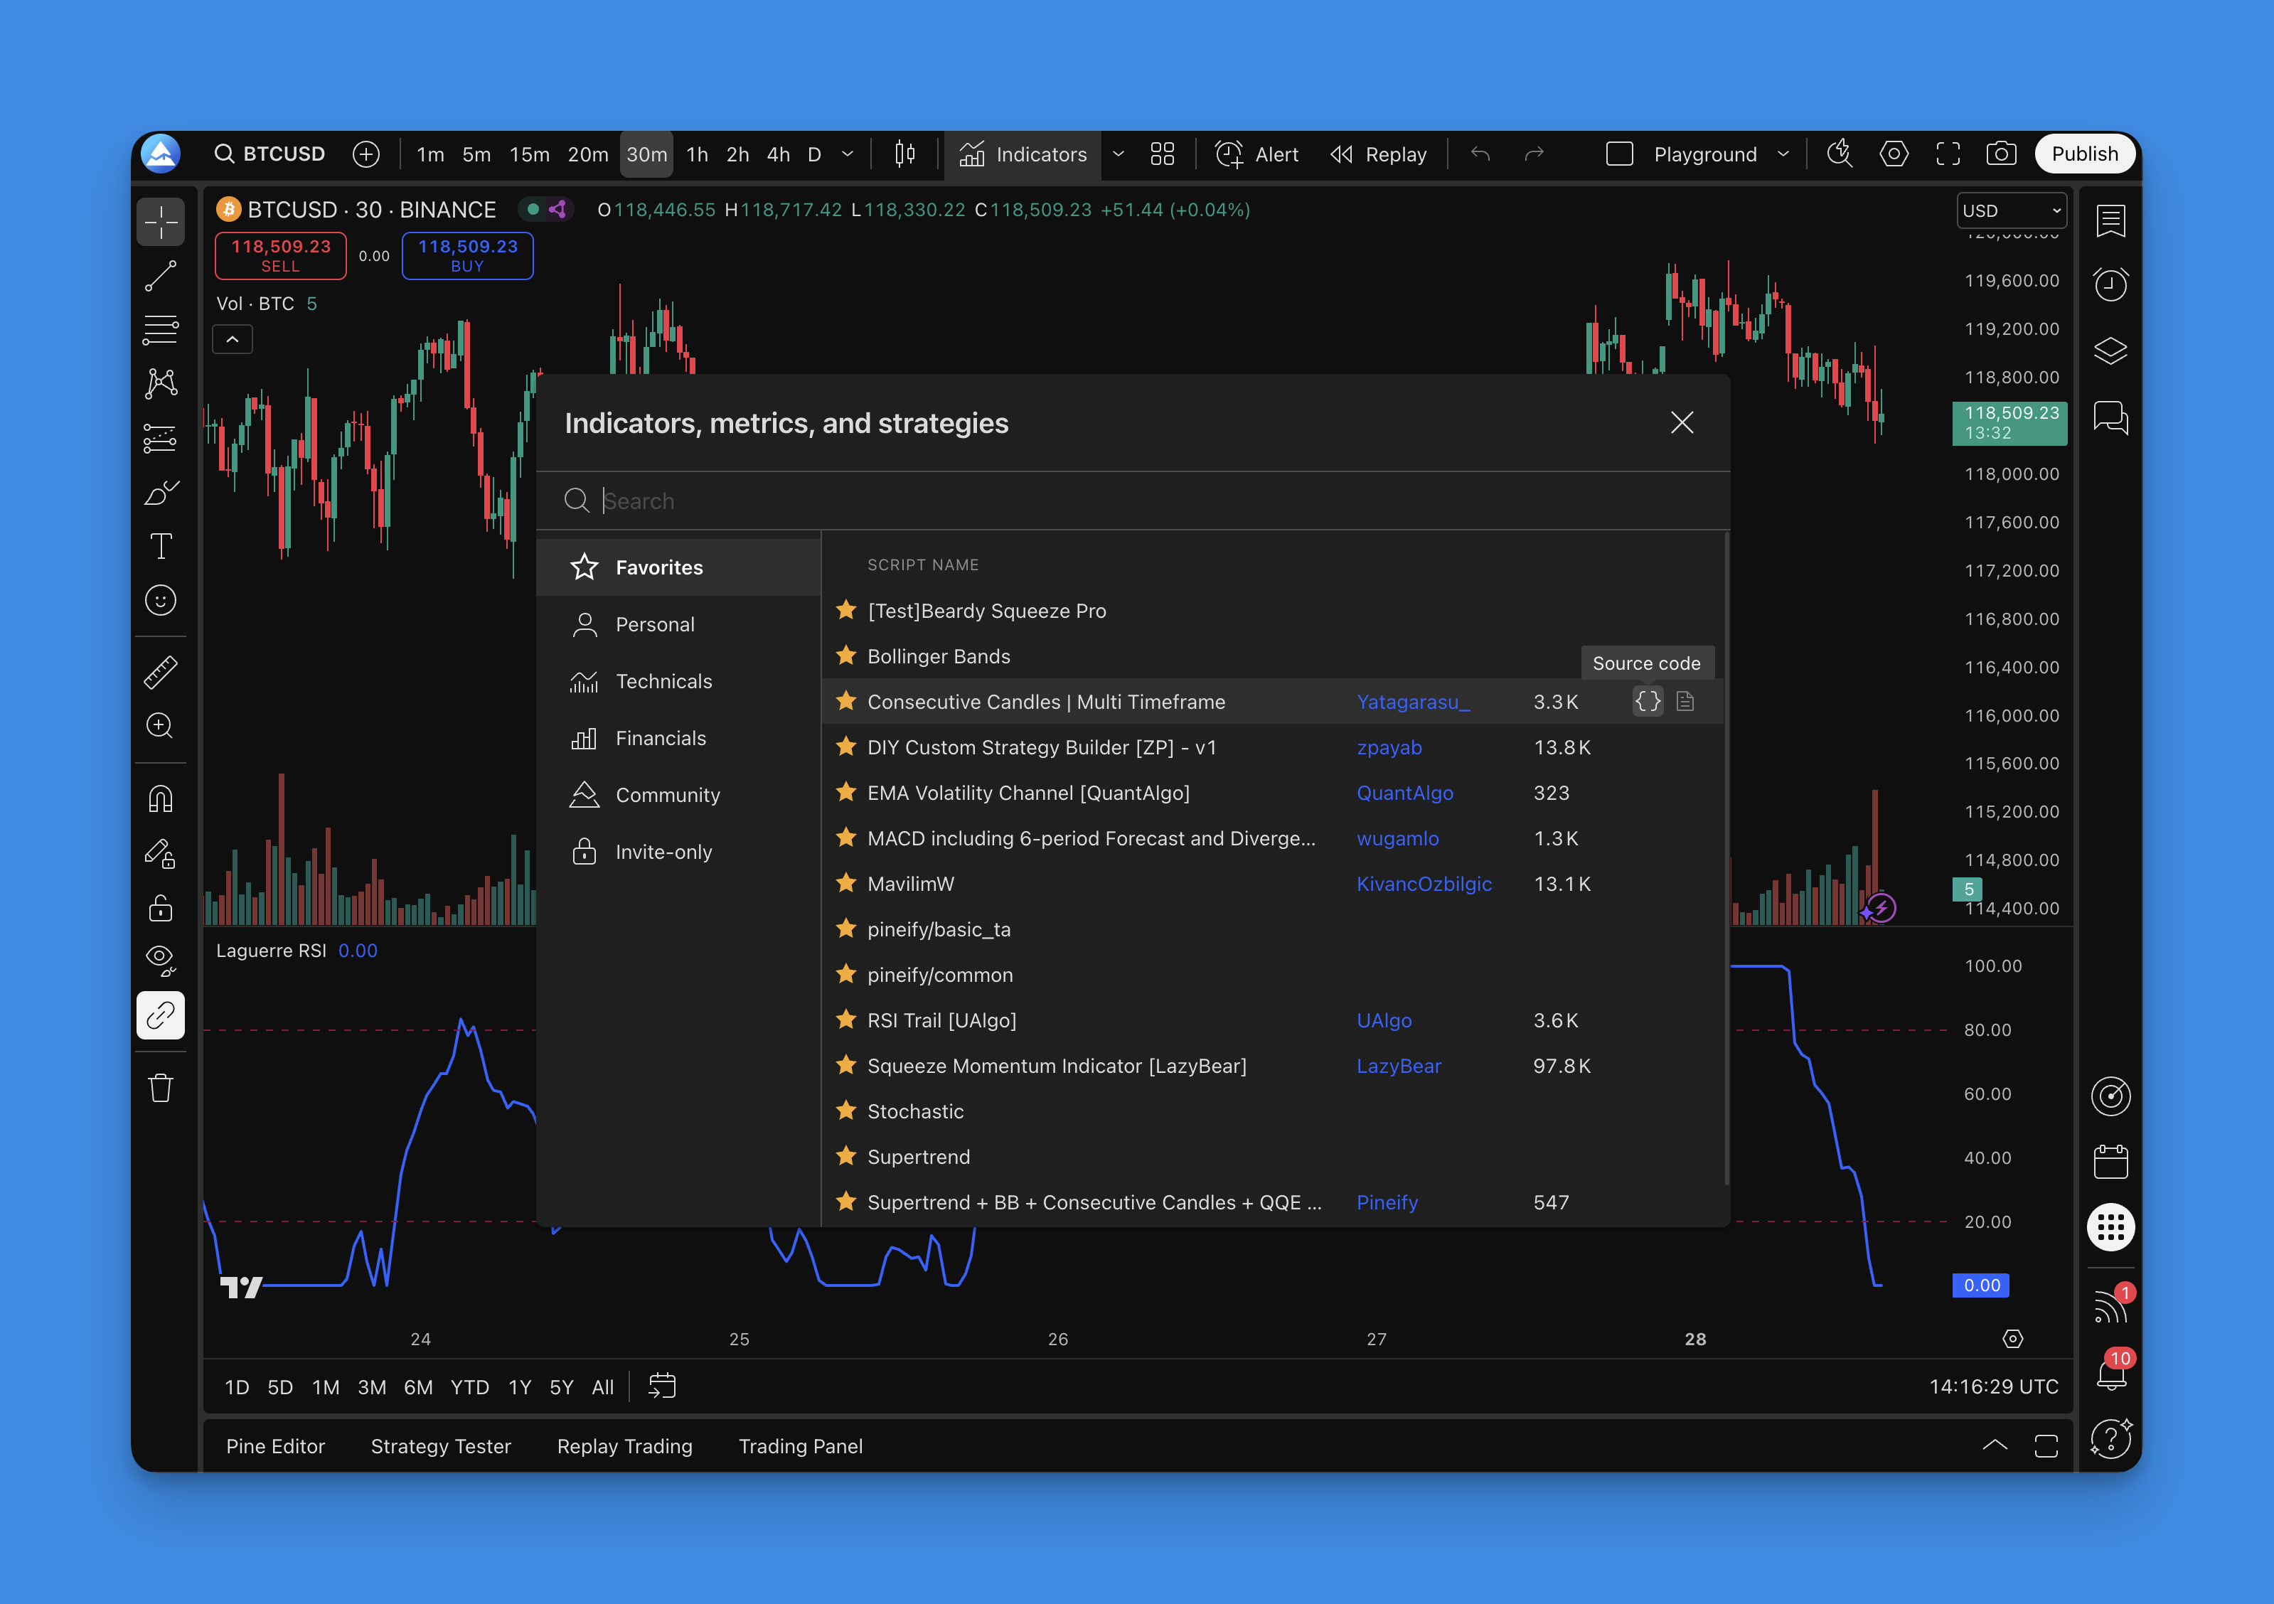Select the Technicals category

point(678,681)
